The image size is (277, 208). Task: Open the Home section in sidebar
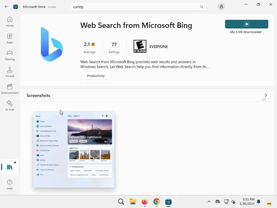pyautogui.click(x=10, y=22)
